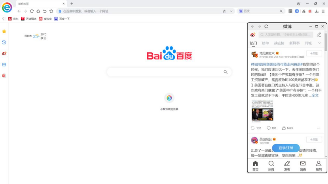This screenshot has width=328, height=184.
Task: Click Weibo logo in panel header
Action: (253, 35)
